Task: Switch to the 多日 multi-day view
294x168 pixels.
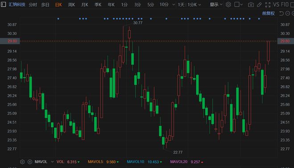Action: [45, 4]
